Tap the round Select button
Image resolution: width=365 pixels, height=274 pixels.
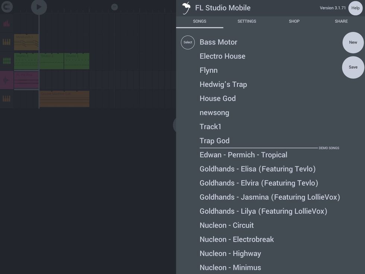click(188, 42)
